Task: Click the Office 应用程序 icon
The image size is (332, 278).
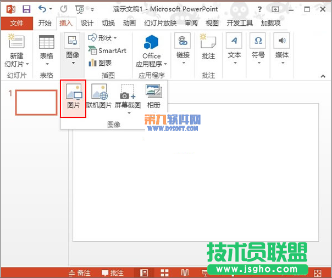Action: pos(151,42)
